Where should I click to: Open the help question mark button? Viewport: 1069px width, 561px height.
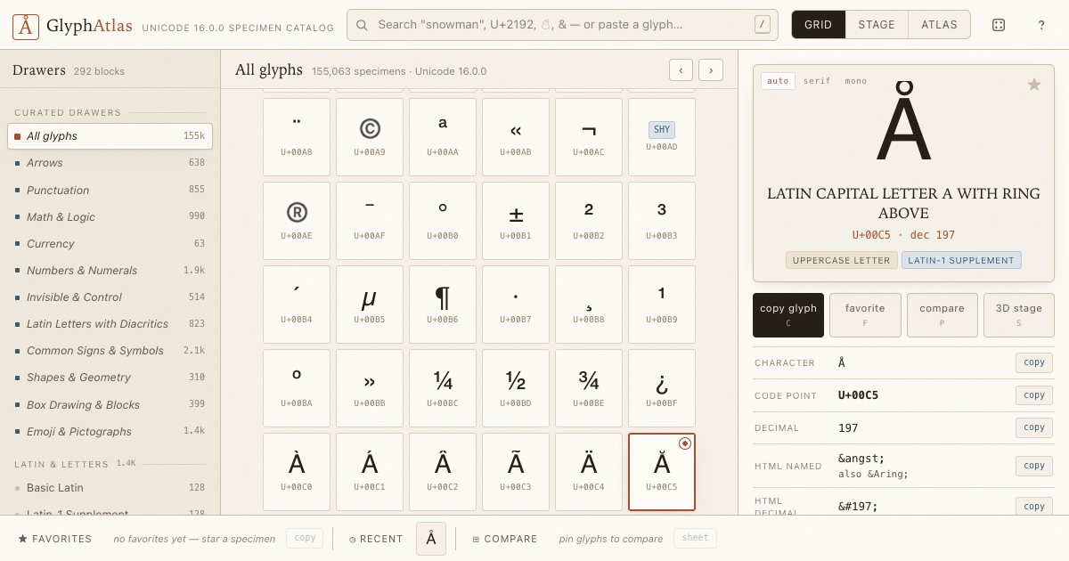click(1041, 25)
